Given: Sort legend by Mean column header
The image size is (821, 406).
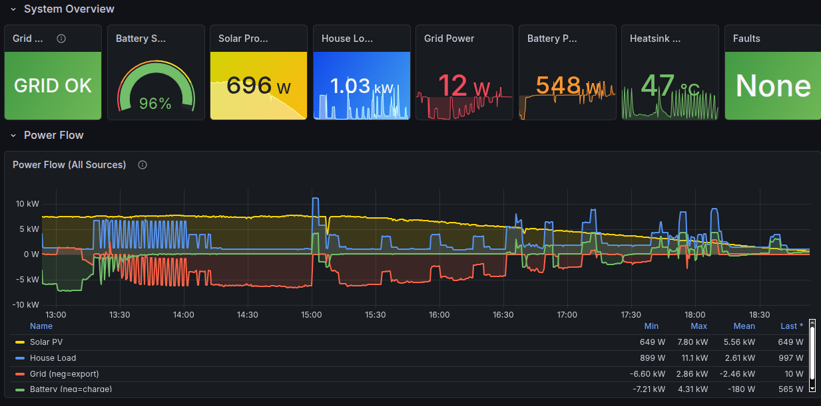Looking at the screenshot, I should (744, 326).
